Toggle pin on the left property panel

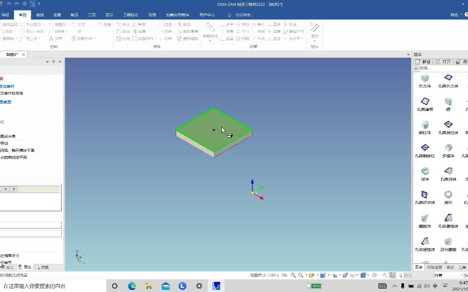(54, 62)
